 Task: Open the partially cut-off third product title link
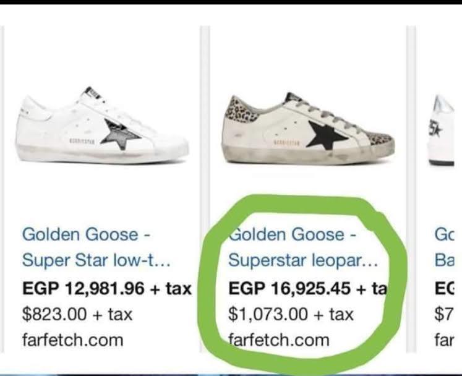pyautogui.click(x=444, y=247)
